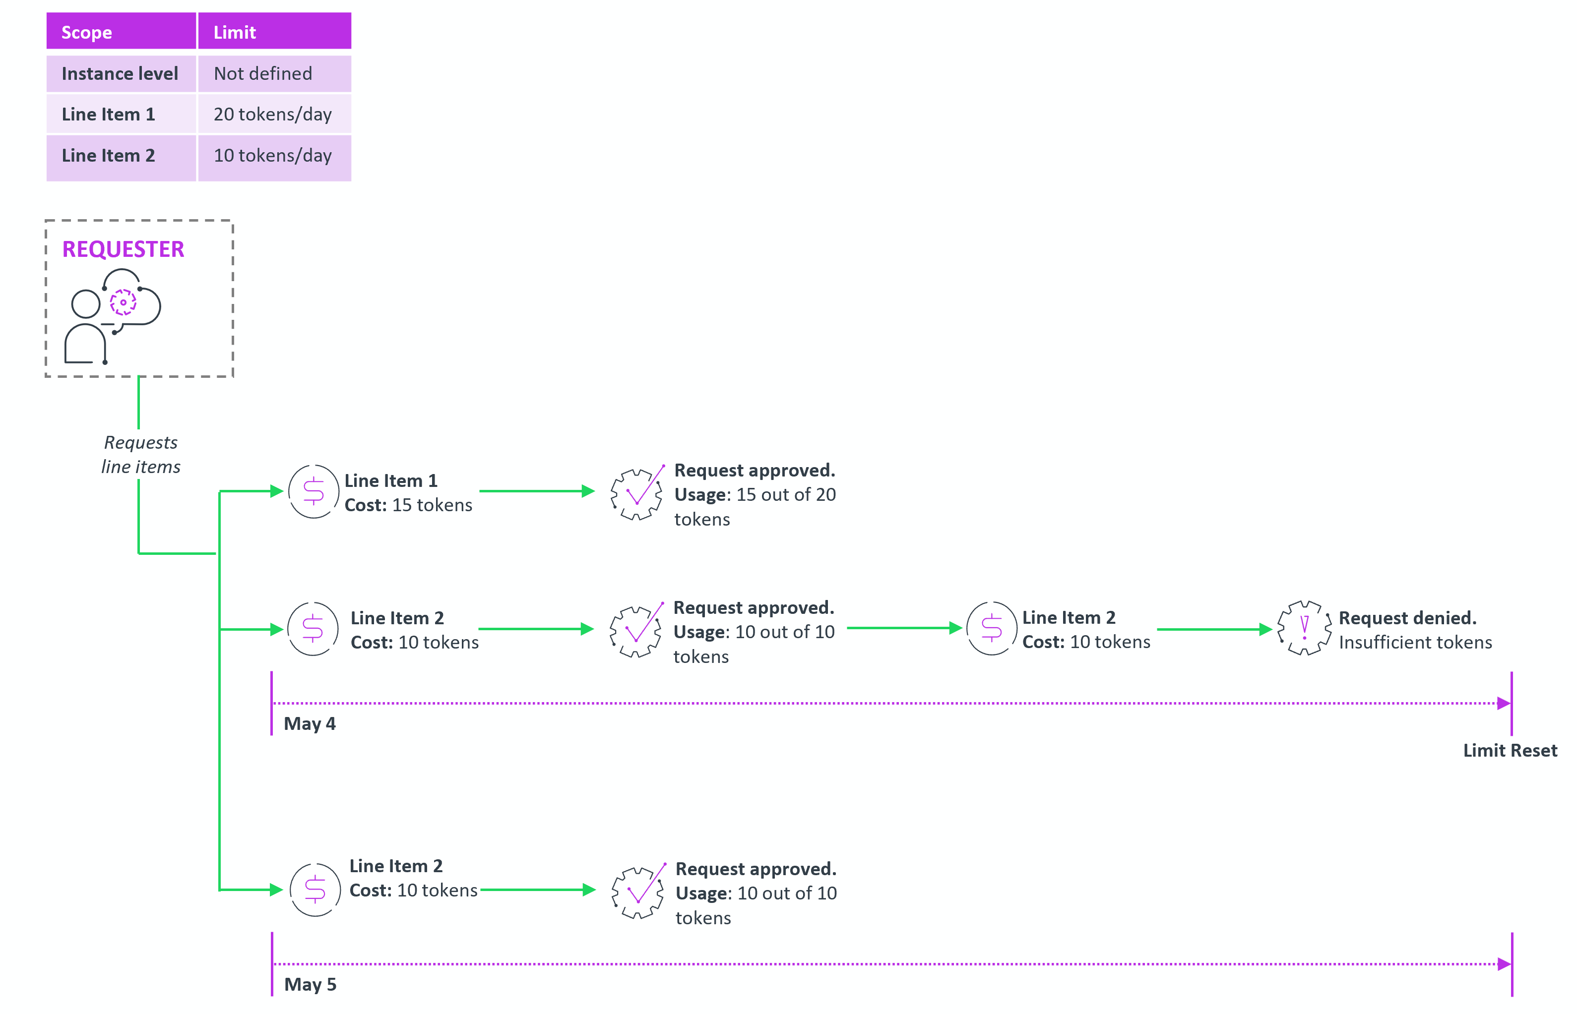The width and height of the screenshot is (1577, 1014).
Task: Click the REQUESTER heading text
Action: point(123,249)
